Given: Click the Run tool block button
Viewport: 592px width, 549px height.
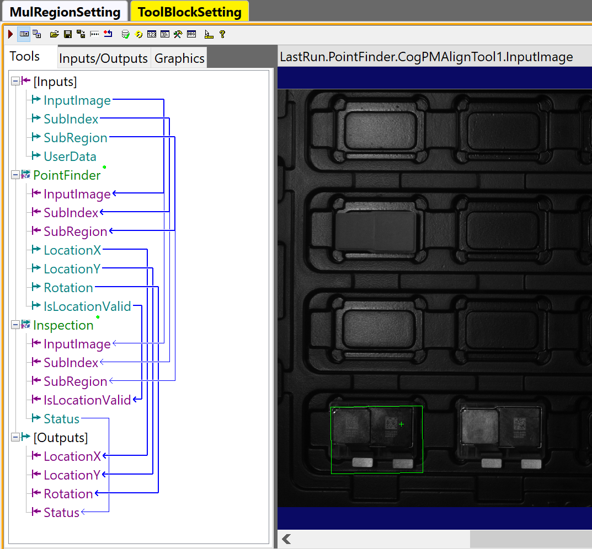Looking at the screenshot, I should [10, 34].
